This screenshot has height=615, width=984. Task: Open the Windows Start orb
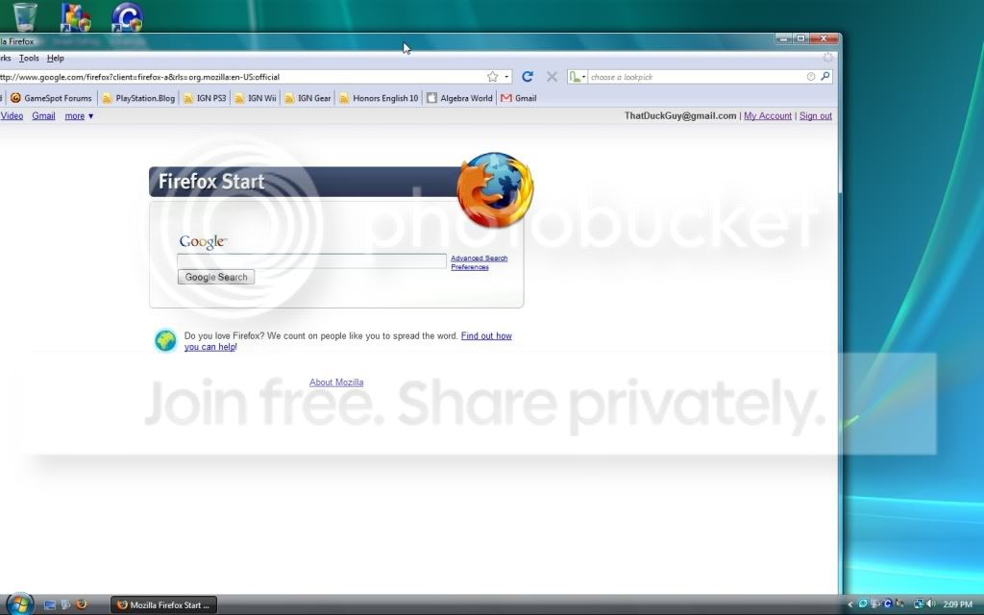tap(19, 603)
